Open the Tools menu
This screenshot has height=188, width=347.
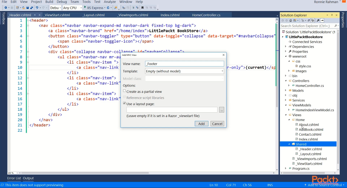[86, 2]
